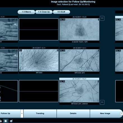Click the New Image button

[105, 113]
